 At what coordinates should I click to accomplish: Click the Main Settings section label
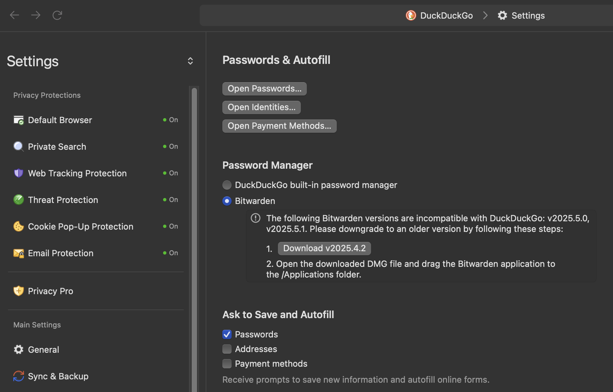(x=37, y=325)
